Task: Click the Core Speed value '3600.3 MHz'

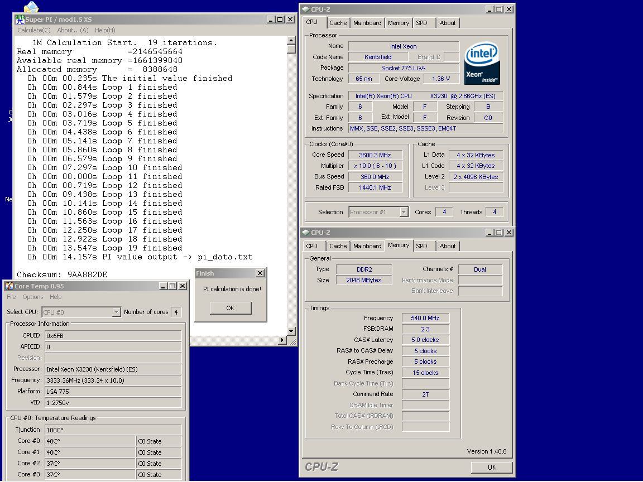Action: [375, 155]
